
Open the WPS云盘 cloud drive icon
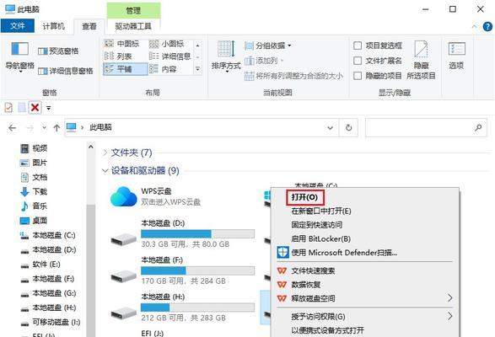pos(123,196)
